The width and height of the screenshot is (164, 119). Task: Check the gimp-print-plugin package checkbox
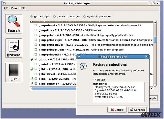click(x=36, y=49)
